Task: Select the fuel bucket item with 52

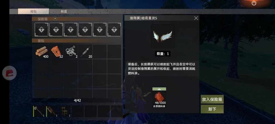Action: (56, 51)
